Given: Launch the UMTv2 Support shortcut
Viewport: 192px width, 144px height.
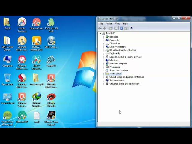Looking at the screenshot, I should [x=37, y=62].
